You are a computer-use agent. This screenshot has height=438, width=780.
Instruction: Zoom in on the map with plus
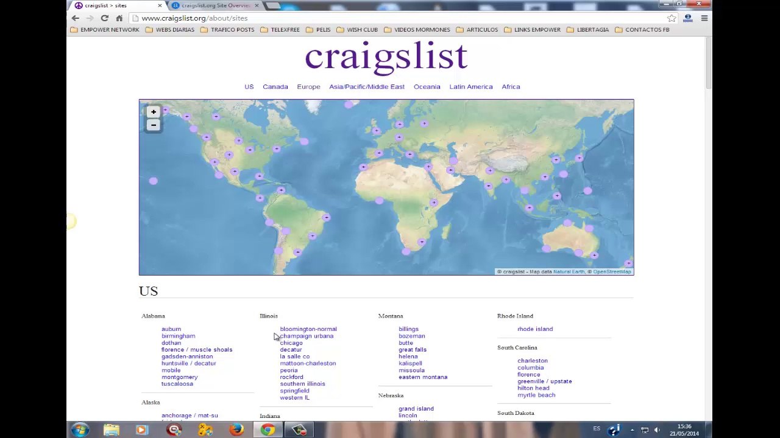[x=154, y=112]
